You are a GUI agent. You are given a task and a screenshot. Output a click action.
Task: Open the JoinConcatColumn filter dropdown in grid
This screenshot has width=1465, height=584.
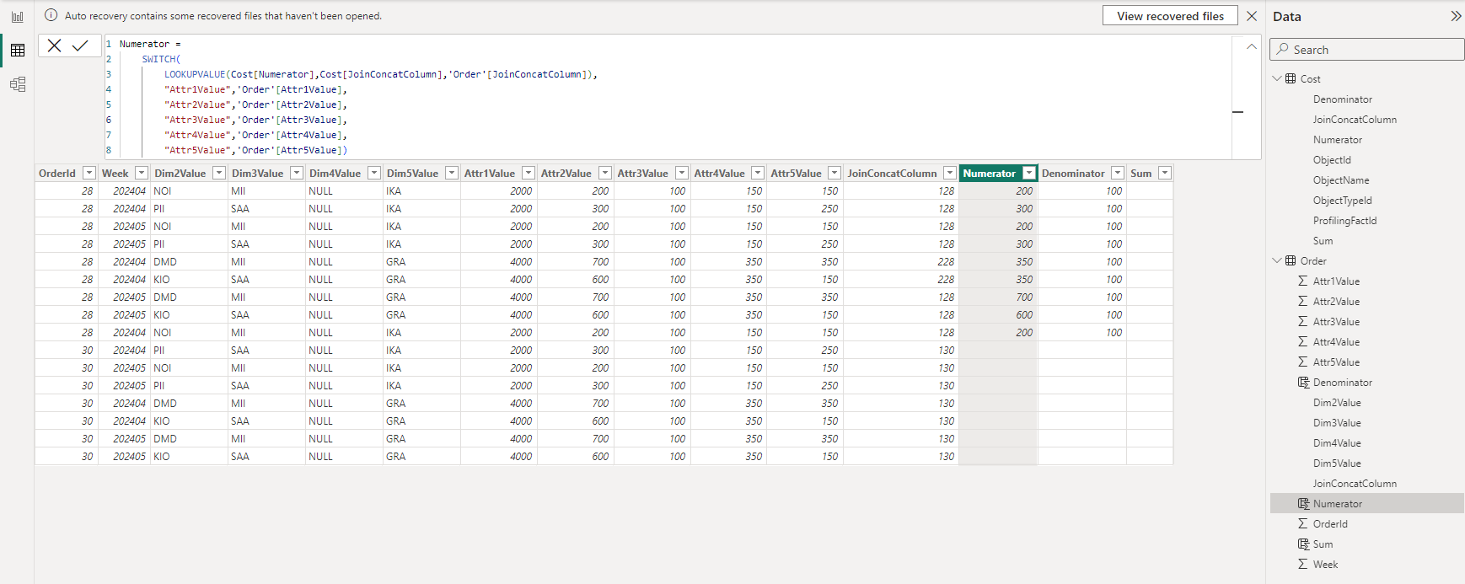tap(949, 173)
